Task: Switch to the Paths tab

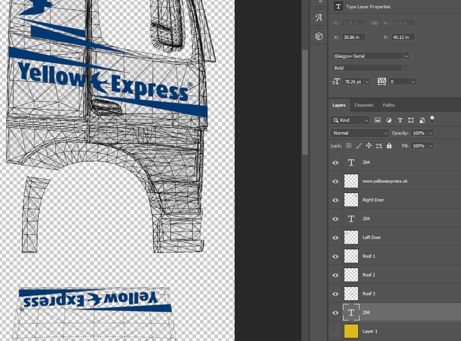Action: coord(388,105)
